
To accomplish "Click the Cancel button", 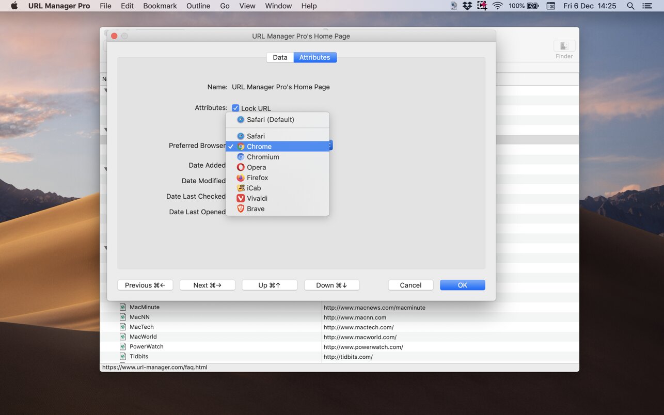I will [410, 285].
